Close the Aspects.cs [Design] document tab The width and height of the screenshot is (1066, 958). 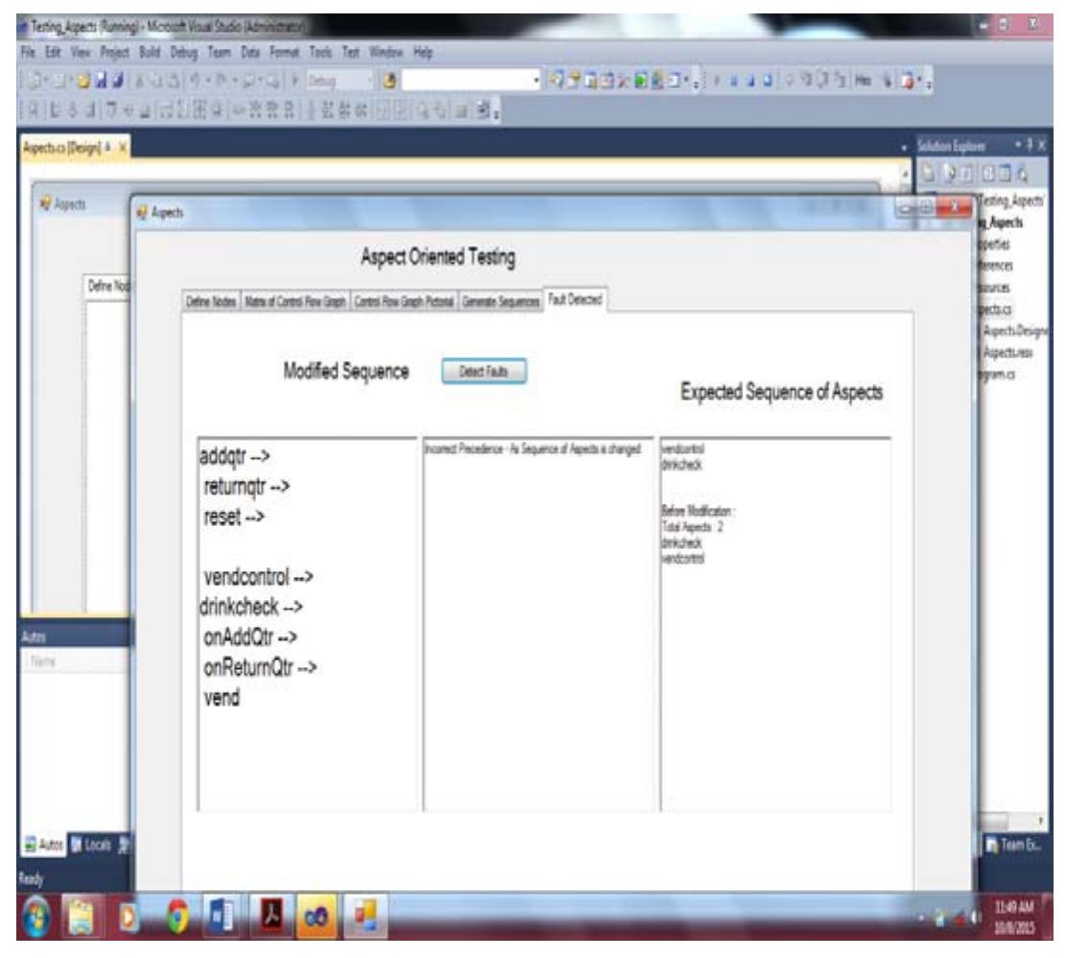(x=123, y=148)
